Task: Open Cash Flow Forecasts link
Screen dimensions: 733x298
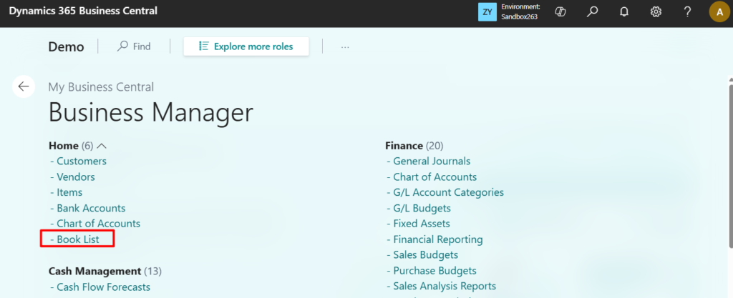Action: pos(103,287)
